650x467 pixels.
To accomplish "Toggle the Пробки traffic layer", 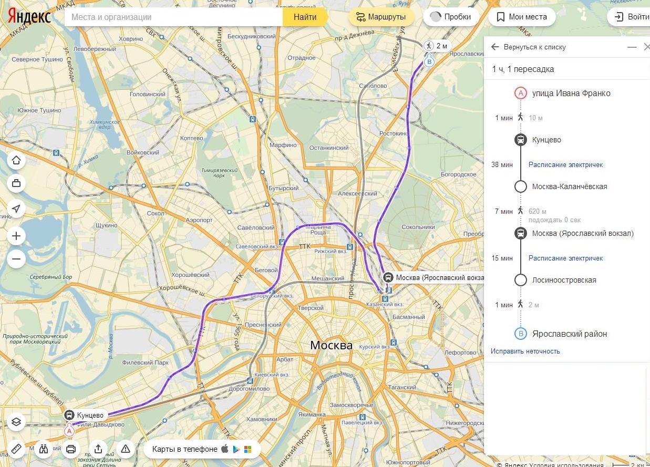I will point(450,17).
